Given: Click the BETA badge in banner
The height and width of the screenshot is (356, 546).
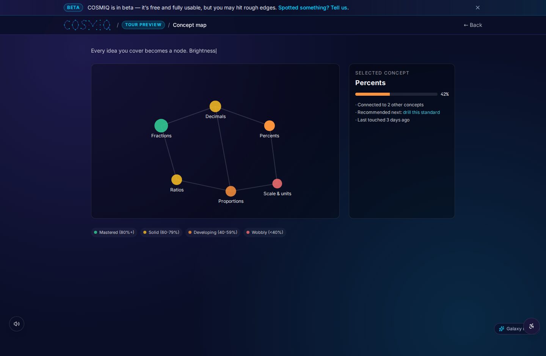Looking at the screenshot, I should (73, 8).
